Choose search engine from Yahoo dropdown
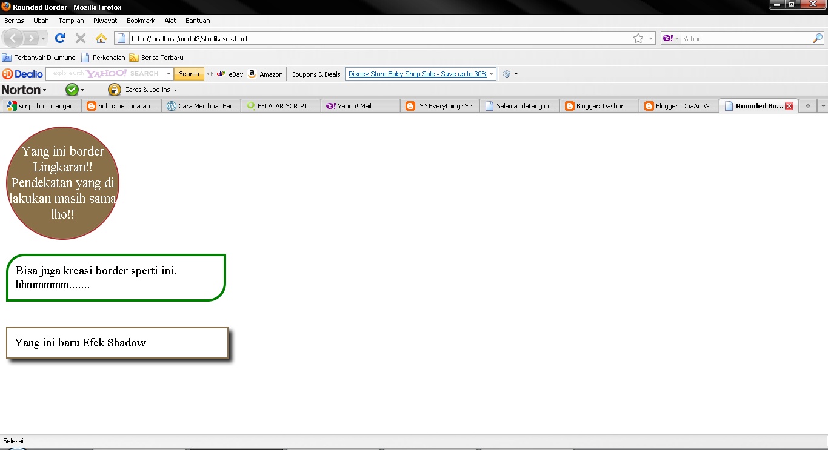828x450 pixels. pos(670,38)
